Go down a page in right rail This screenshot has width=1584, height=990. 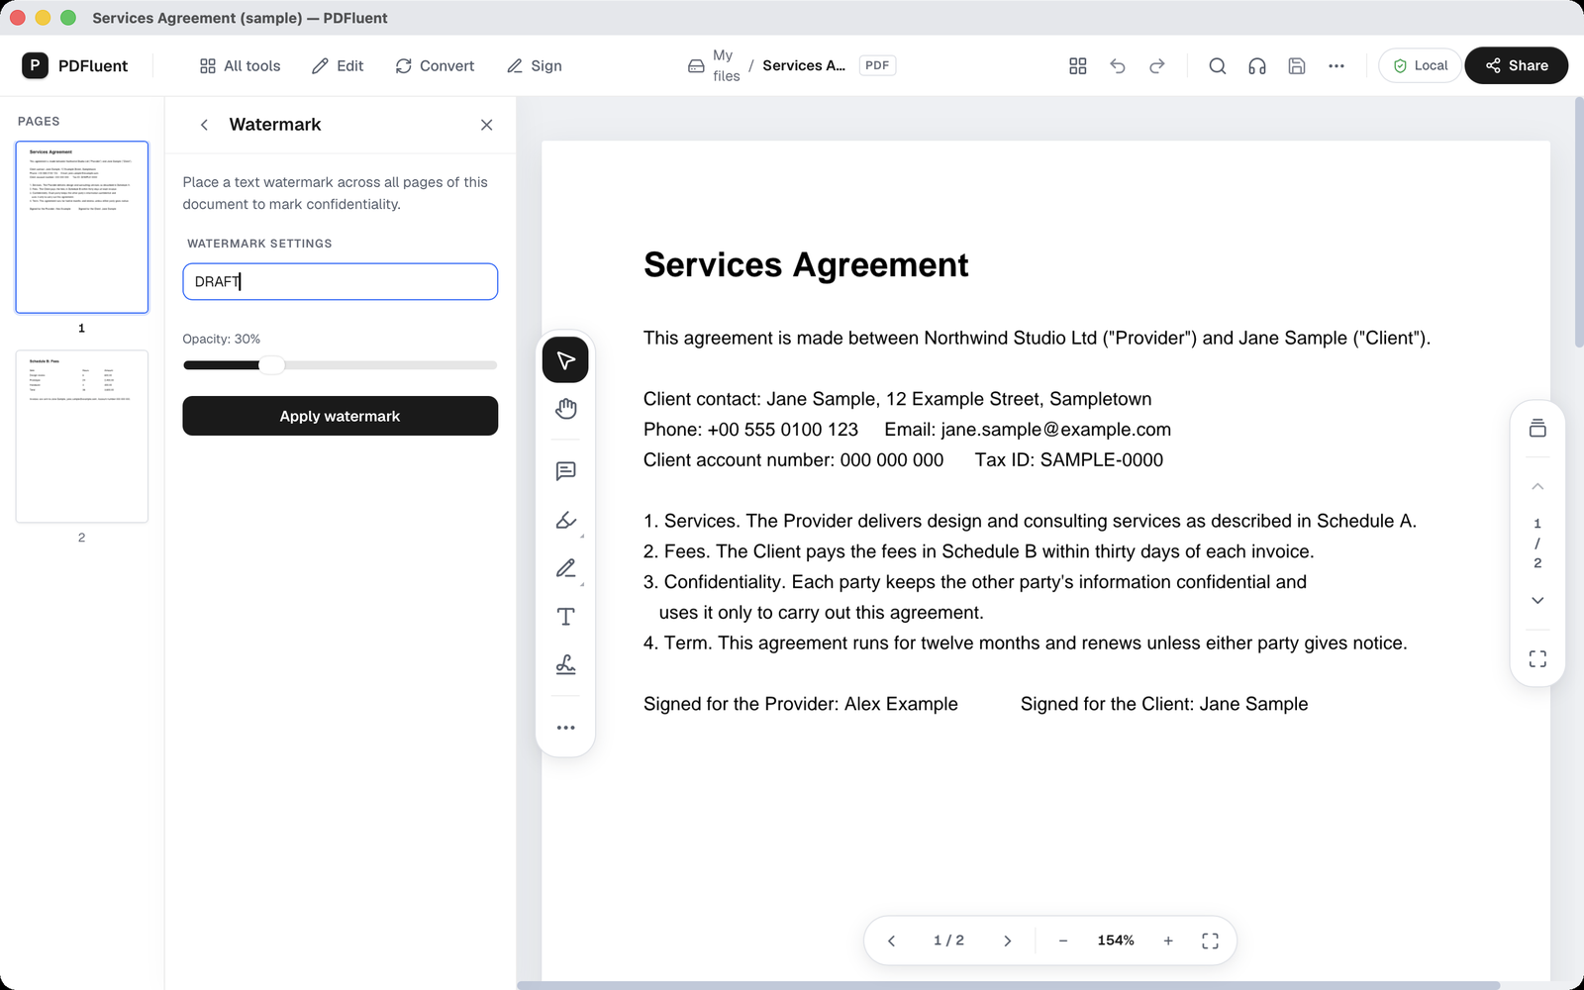click(1537, 600)
